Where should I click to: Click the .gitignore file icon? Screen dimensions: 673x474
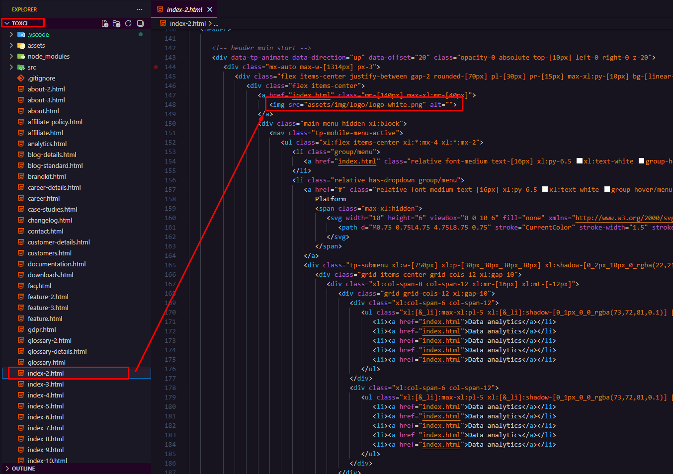pyautogui.click(x=21, y=78)
